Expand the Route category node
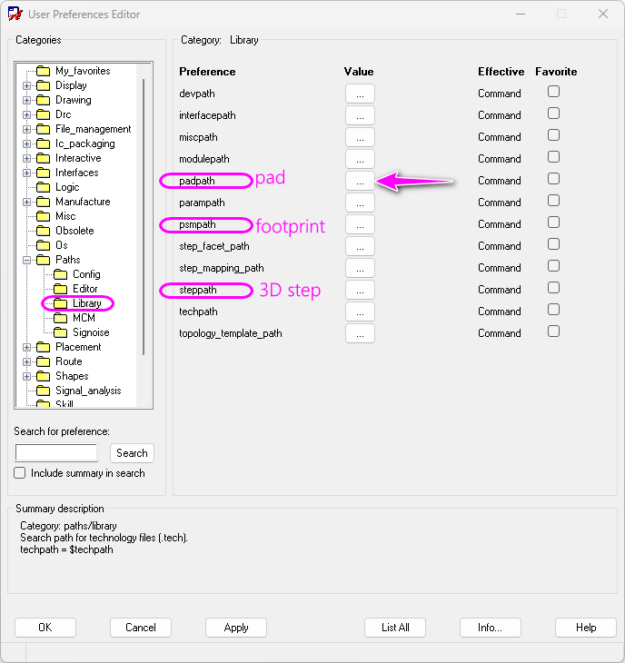Image resolution: width=625 pixels, height=663 pixels. click(x=26, y=362)
